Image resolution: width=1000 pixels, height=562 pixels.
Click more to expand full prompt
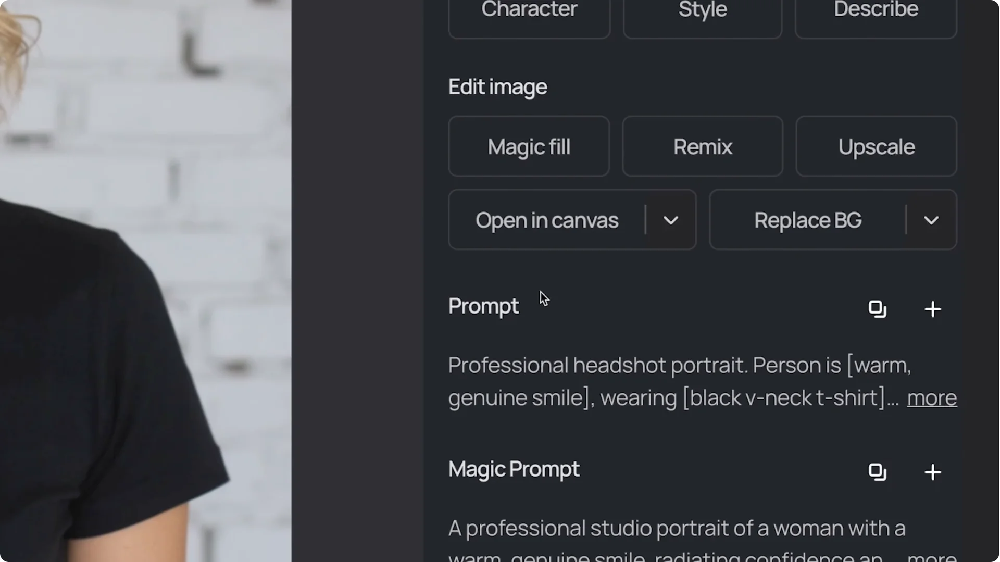pos(932,397)
